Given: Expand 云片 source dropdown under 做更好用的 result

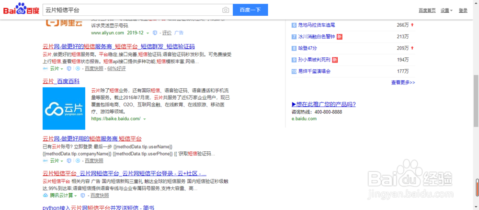Looking at the screenshot, I should coord(62,161).
